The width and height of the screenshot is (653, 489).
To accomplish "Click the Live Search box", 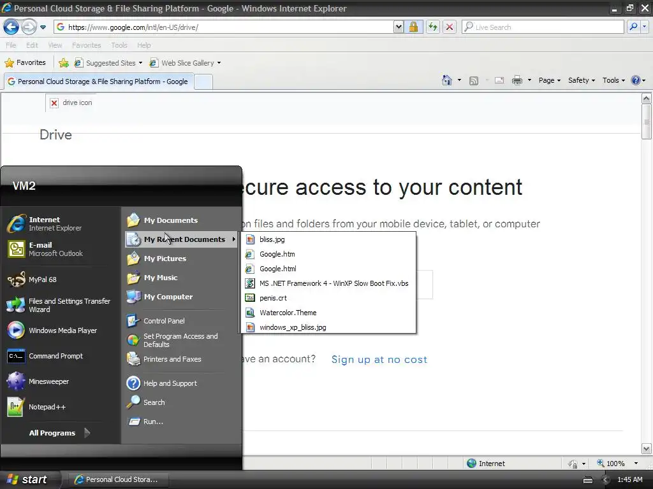I will point(543,27).
